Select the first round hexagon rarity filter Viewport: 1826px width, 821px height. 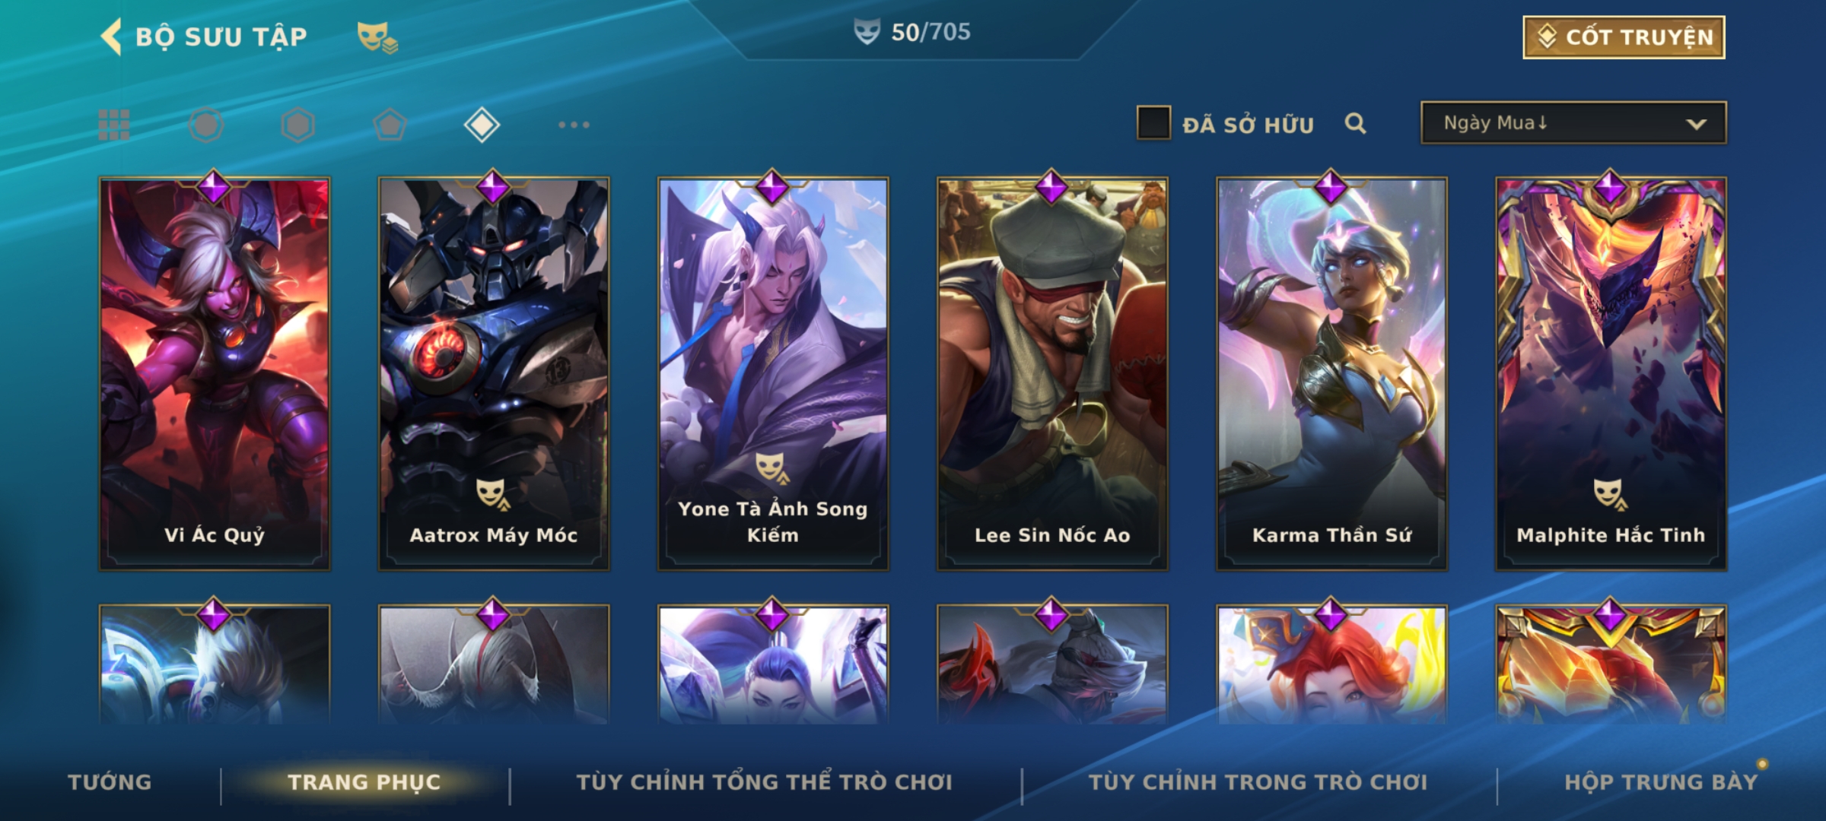[206, 125]
